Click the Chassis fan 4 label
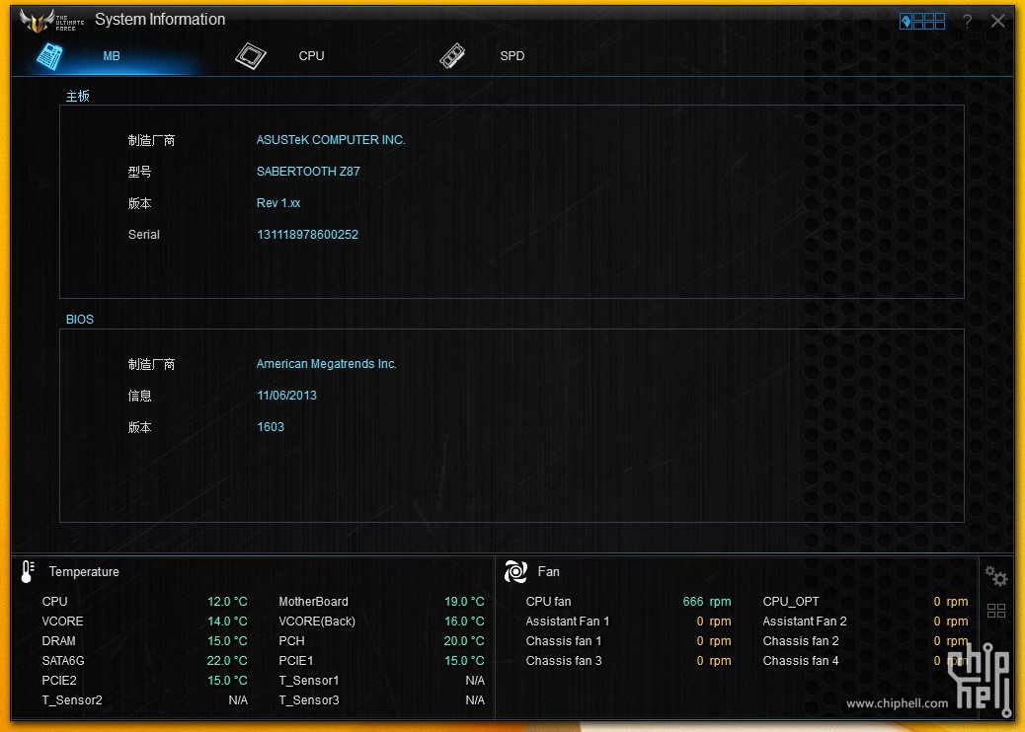Image resolution: width=1025 pixels, height=732 pixels. tap(800, 661)
